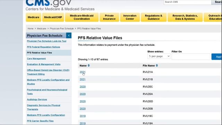Click the PFS Relative Value Files page heading
The image size is (222, 125).
(100, 38)
